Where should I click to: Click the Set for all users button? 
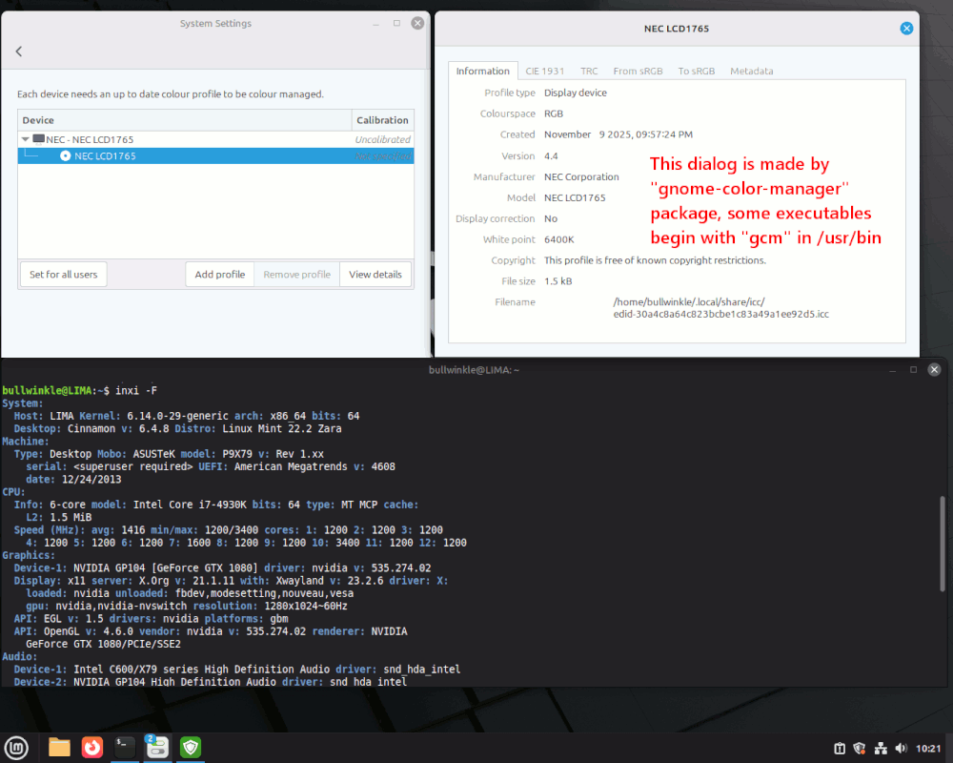coord(63,275)
